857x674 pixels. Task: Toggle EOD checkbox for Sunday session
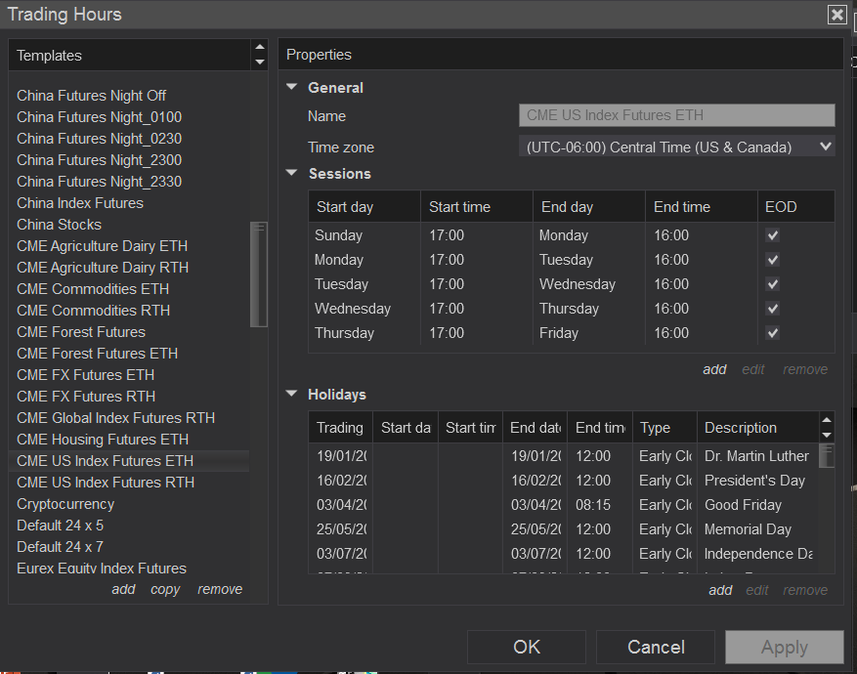[x=773, y=235]
